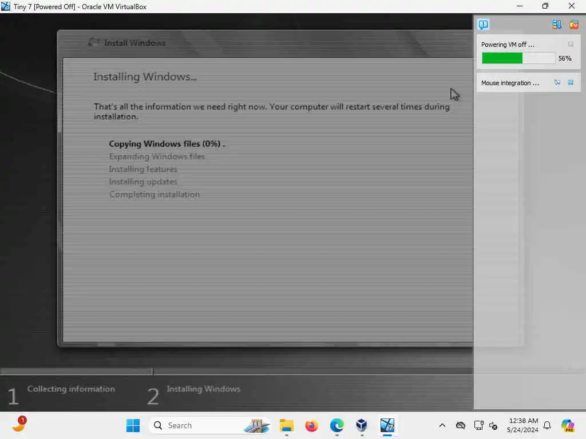The height and width of the screenshot is (439, 586).
Task: Click the OneDrive offline cloud tray icon
Action: tap(461, 425)
